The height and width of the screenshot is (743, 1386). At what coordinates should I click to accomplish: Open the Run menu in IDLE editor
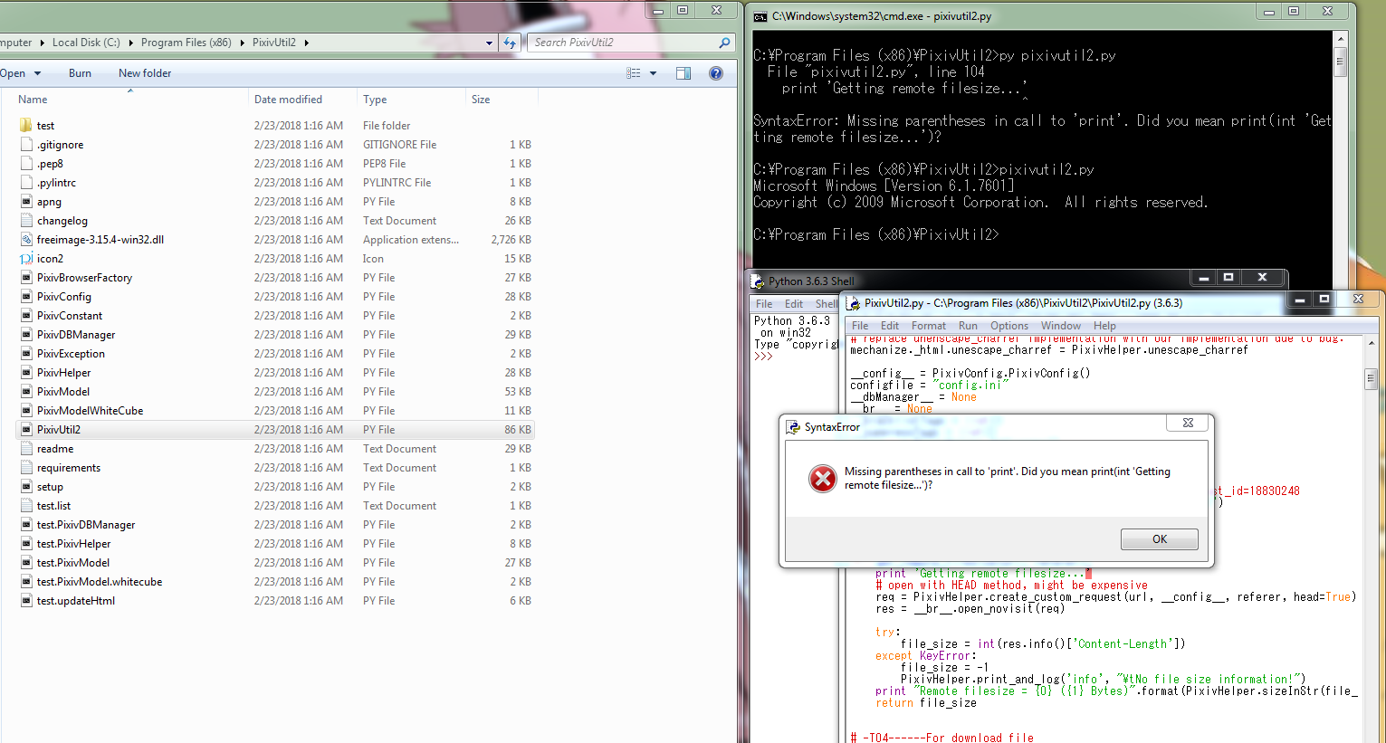pos(968,325)
